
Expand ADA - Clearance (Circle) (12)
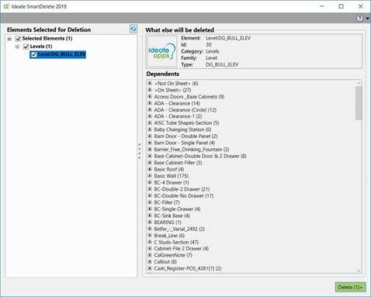pyautogui.click(x=150, y=109)
